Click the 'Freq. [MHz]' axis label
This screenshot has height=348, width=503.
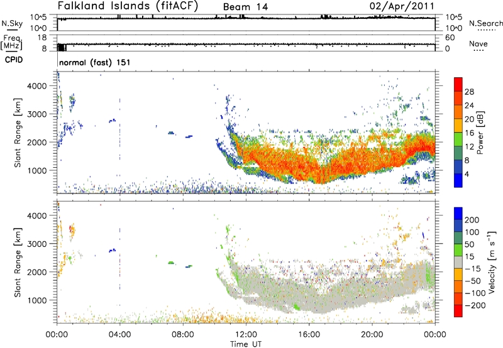[11, 42]
